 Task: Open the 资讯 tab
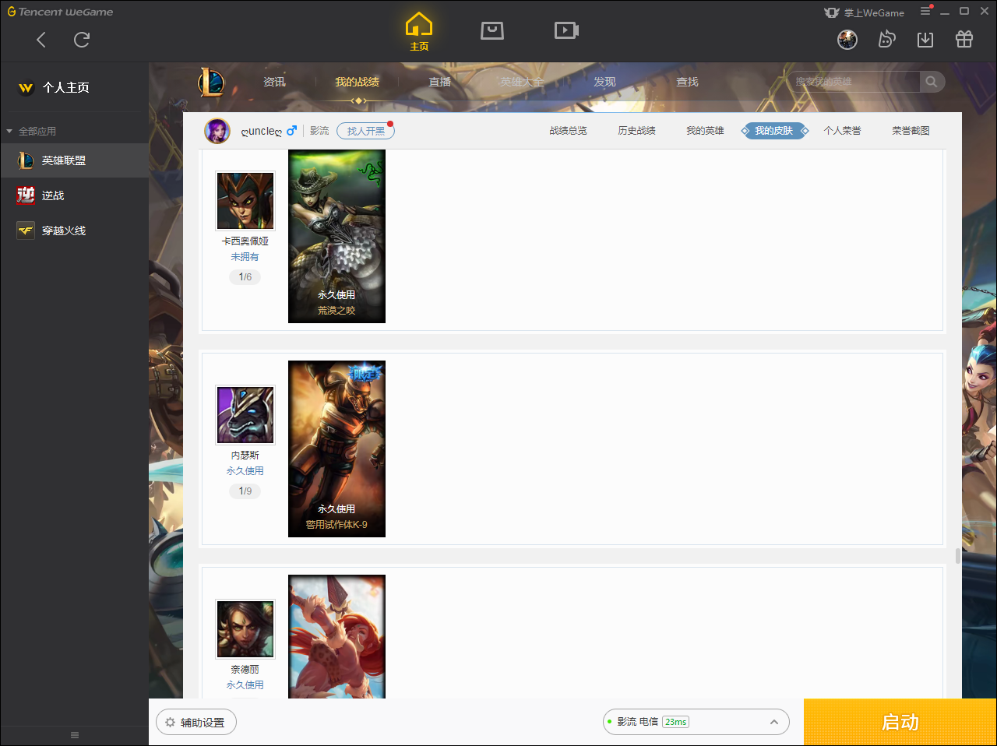(x=274, y=82)
